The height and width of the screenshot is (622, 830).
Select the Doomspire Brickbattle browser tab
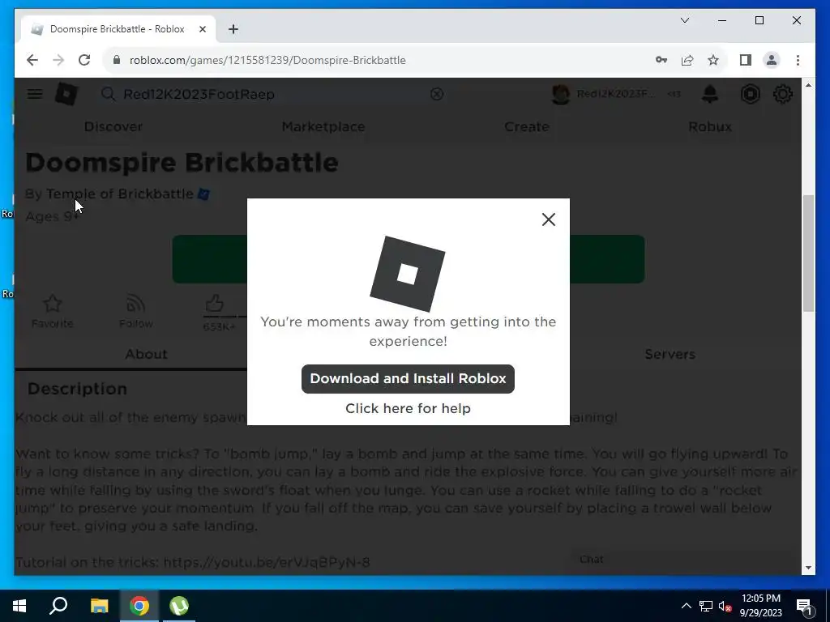pyautogui.click(x=118, y=29)
